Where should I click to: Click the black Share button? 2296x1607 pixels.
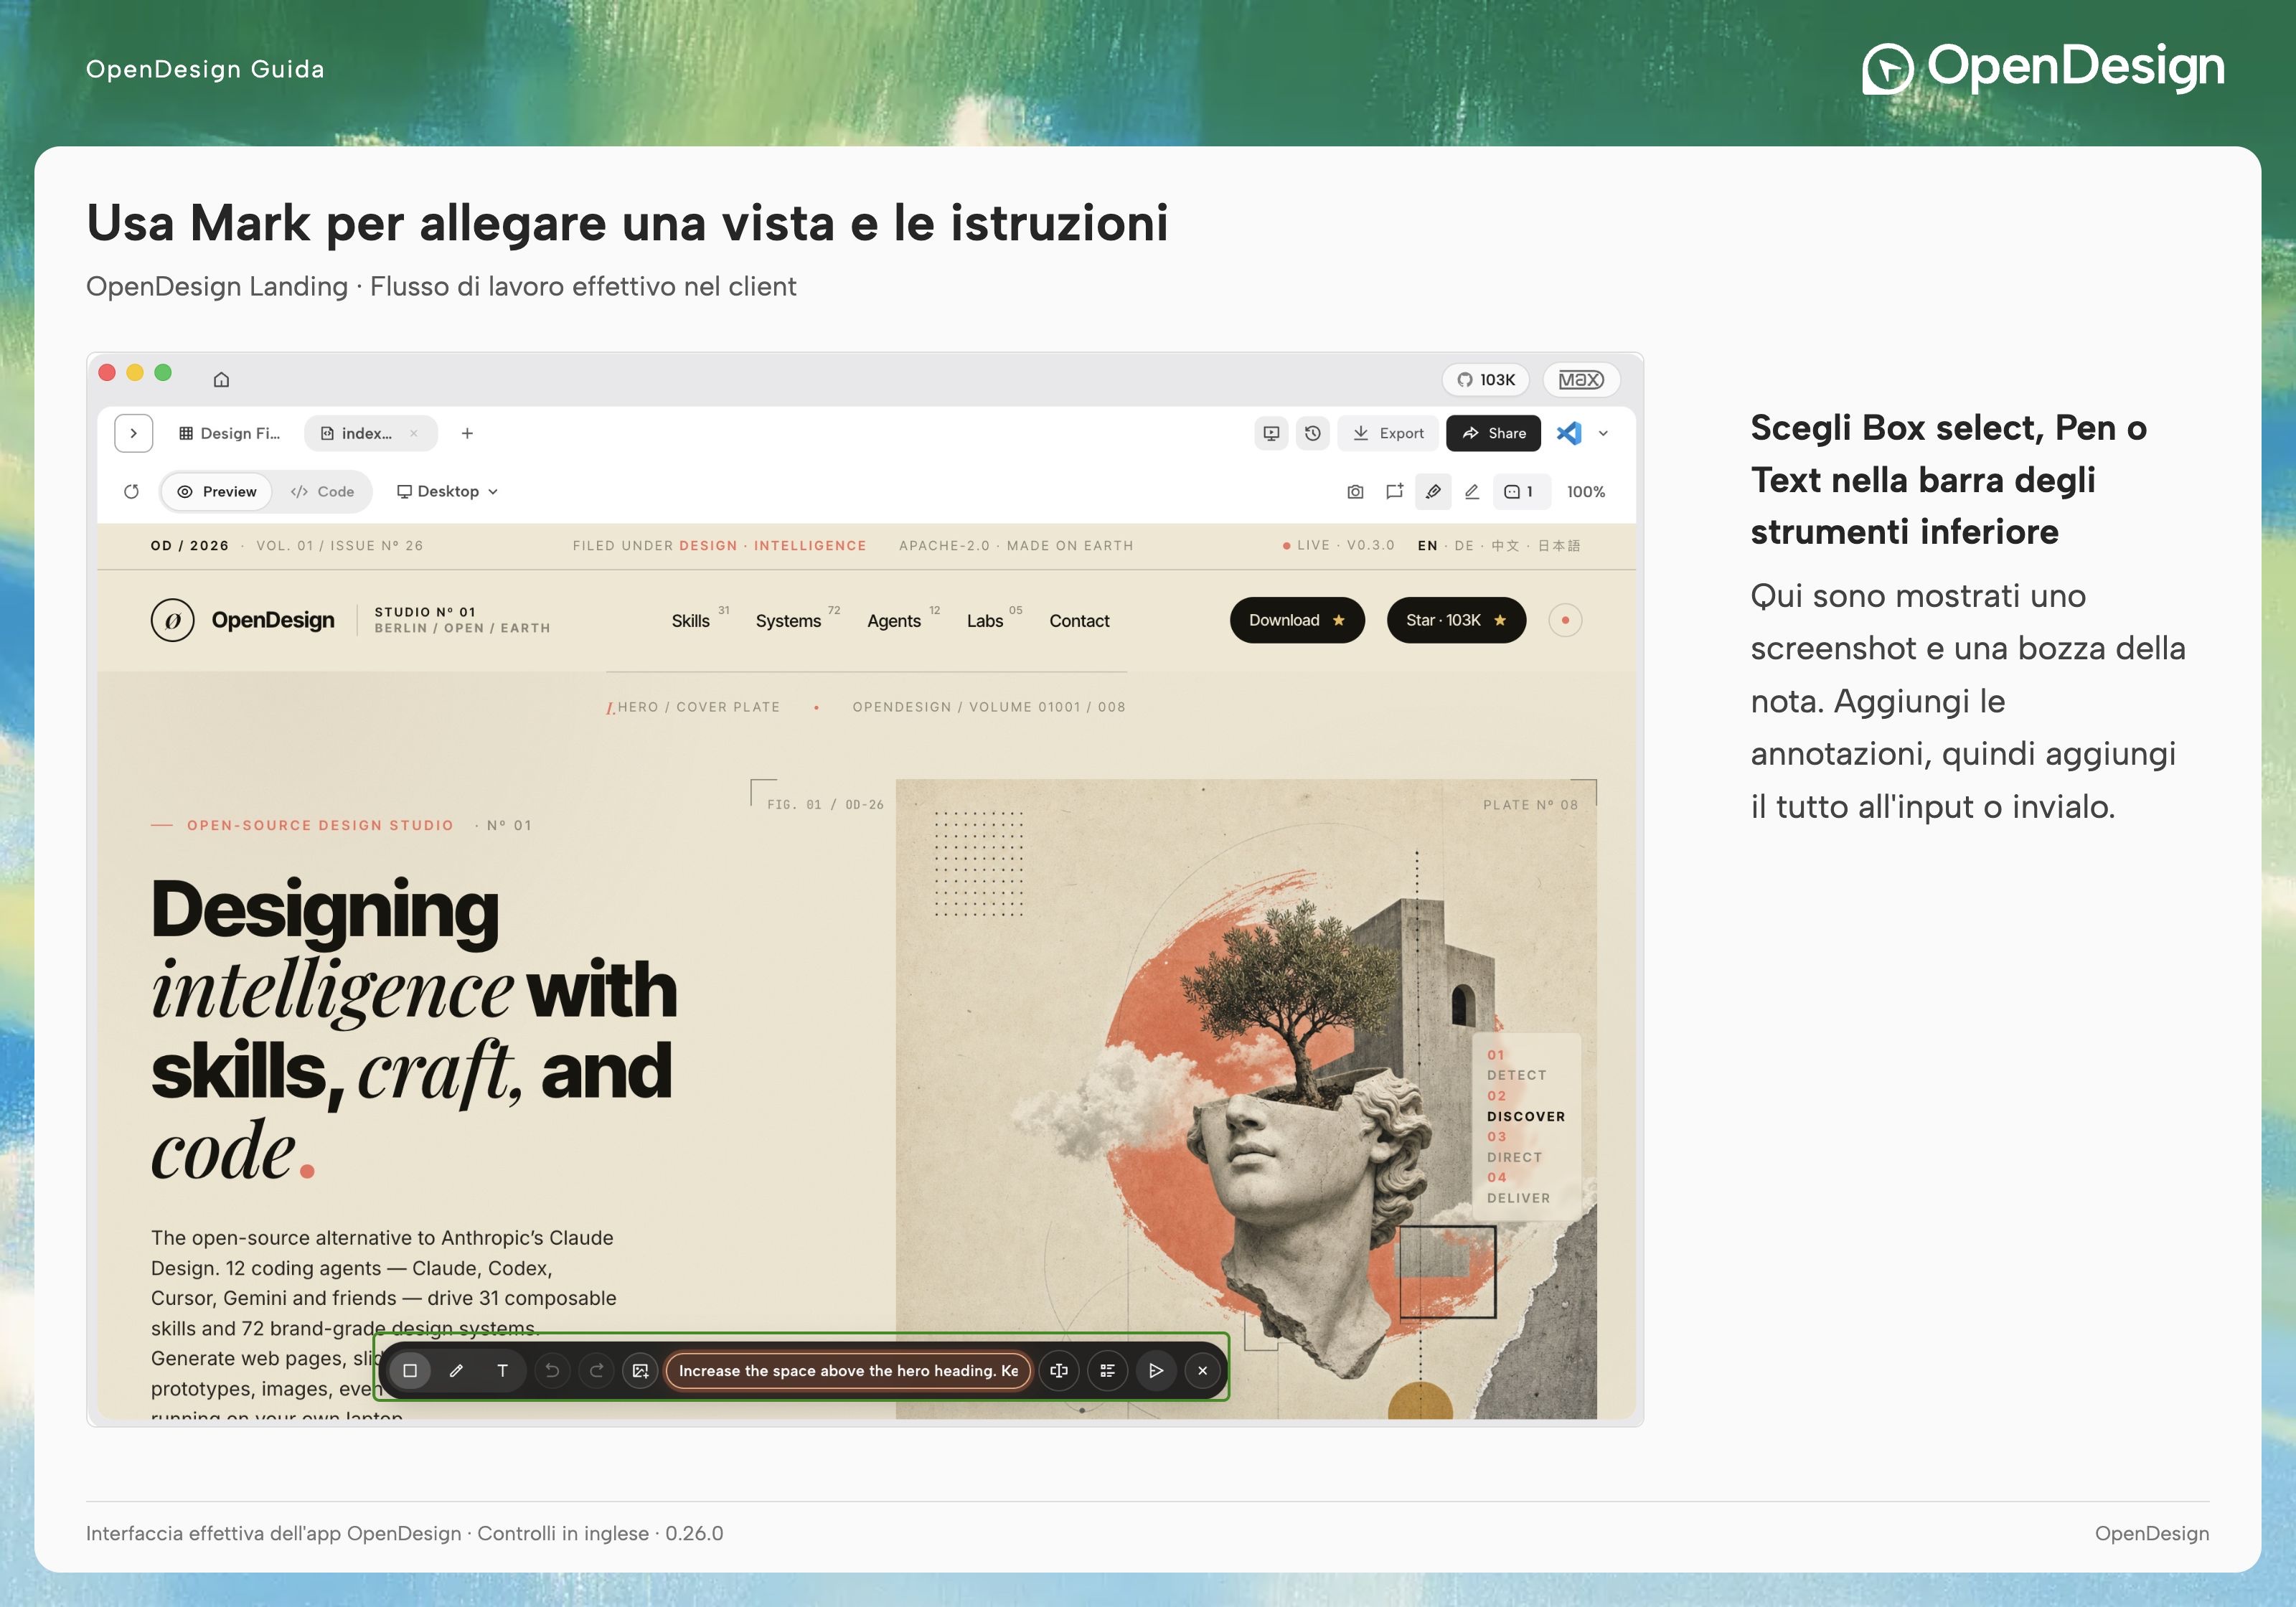(x=1493, y=433)
